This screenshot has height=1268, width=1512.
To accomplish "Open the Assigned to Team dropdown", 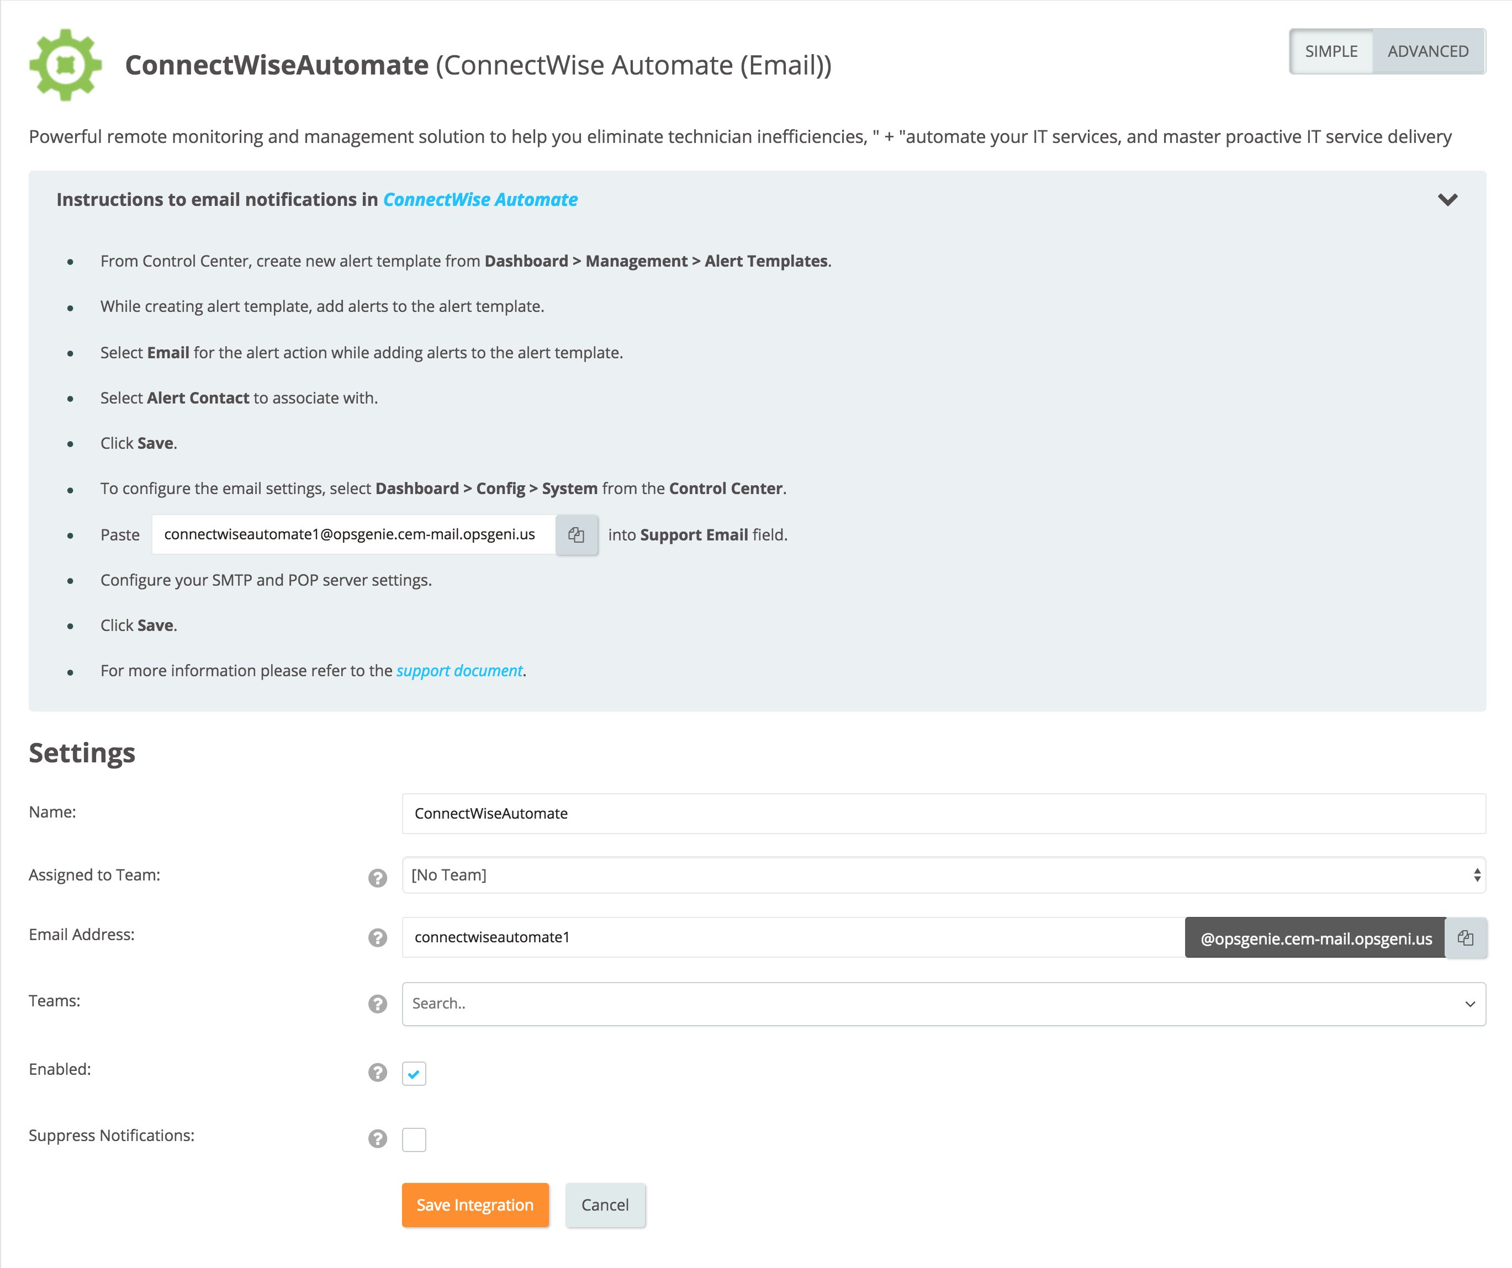I will point(943,875).
